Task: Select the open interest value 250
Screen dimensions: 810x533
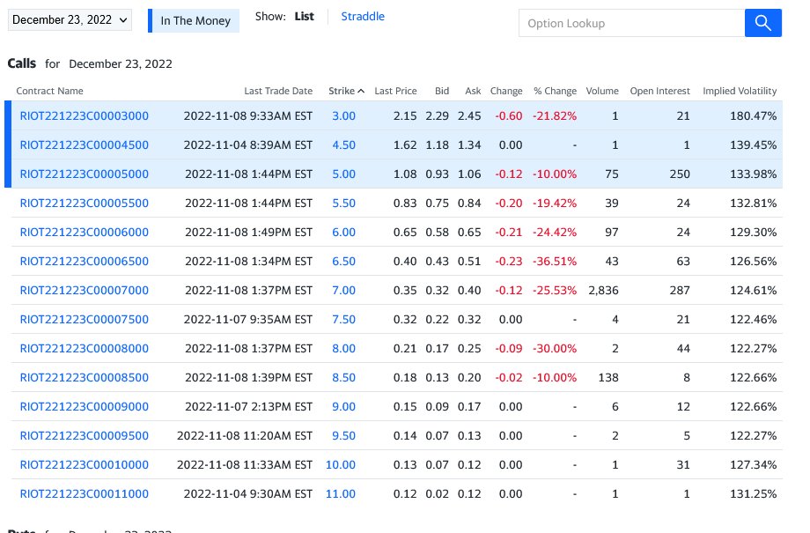Action: pos(680,174)
